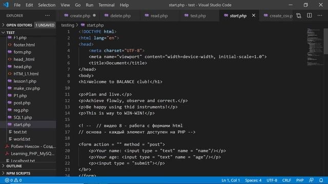The image size is (328, 184).
Task: Open the View menu
Action: click(65, 5)
